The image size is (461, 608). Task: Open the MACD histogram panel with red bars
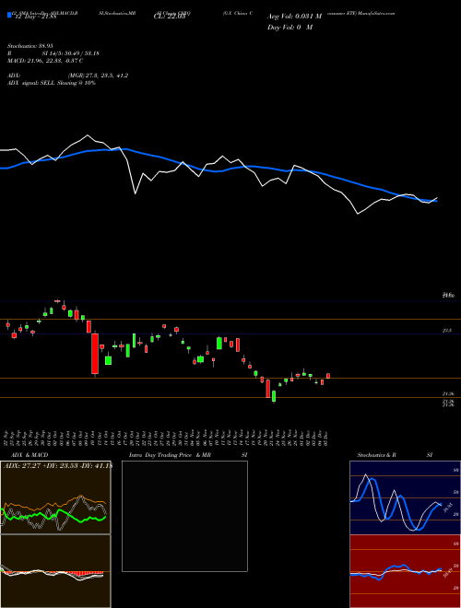[55, 571]
